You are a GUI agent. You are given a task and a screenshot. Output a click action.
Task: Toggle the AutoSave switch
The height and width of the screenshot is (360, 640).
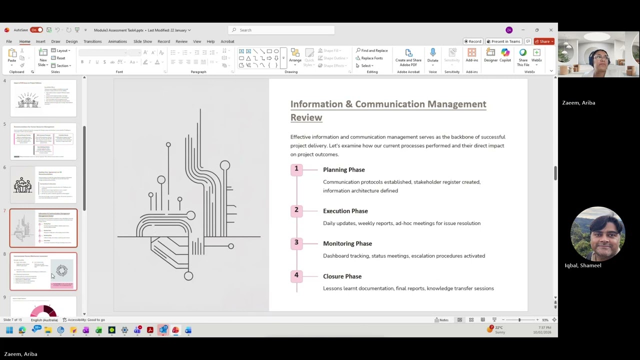36,30
